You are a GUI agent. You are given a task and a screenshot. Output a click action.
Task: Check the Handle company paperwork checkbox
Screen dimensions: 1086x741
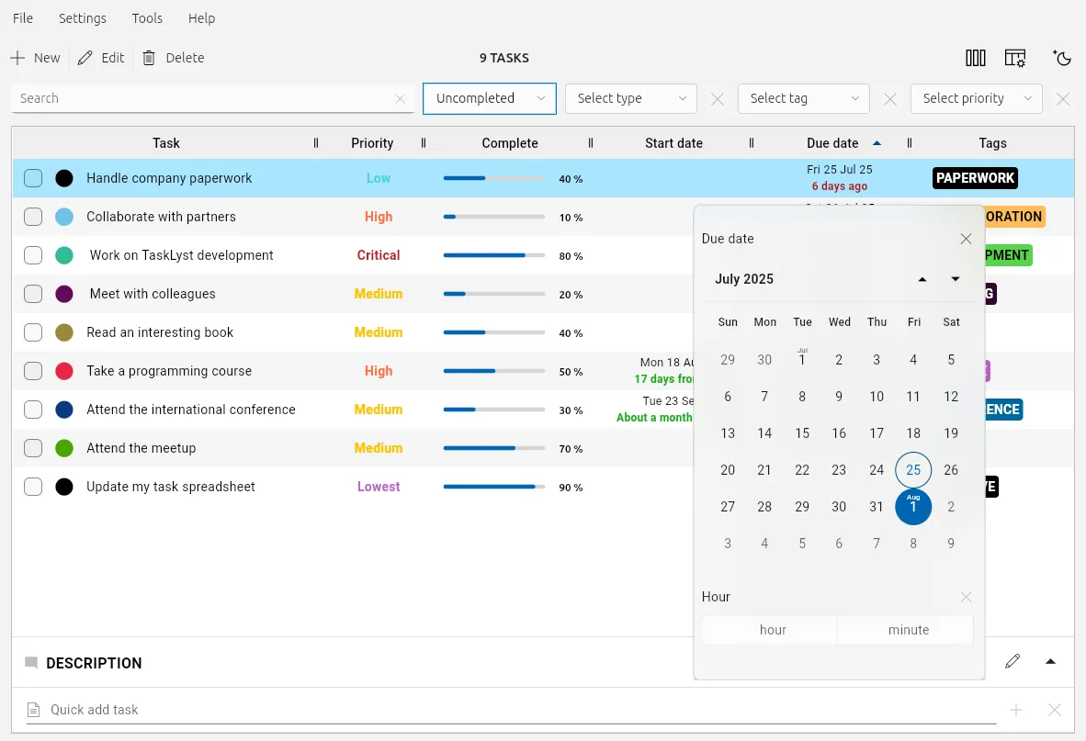pos(33,178)
